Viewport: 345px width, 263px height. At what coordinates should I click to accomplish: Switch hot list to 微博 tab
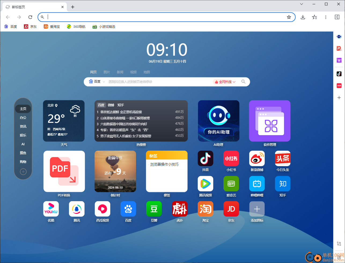[x=111, y=105]
